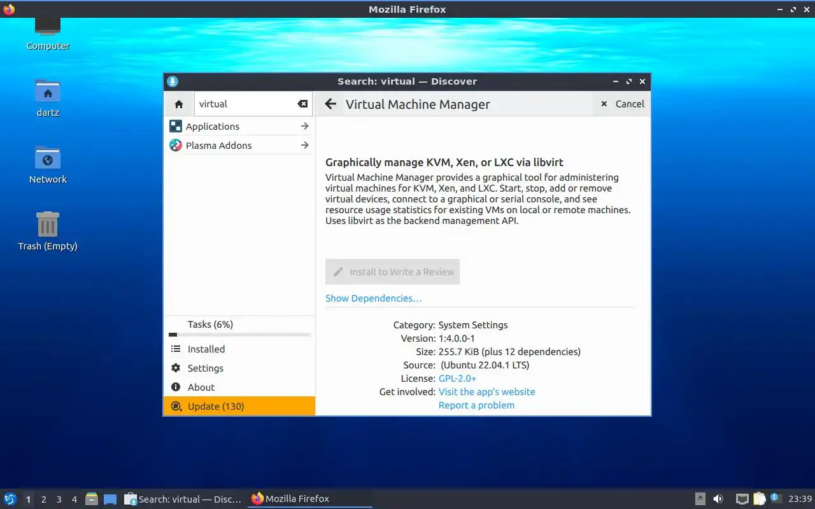Viewport: 815px width, 509px height.
Task: Switch to virtual desktop 1
Action: tap(28, 499)
